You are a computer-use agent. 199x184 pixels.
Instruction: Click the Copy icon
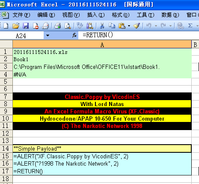[112, 26]
